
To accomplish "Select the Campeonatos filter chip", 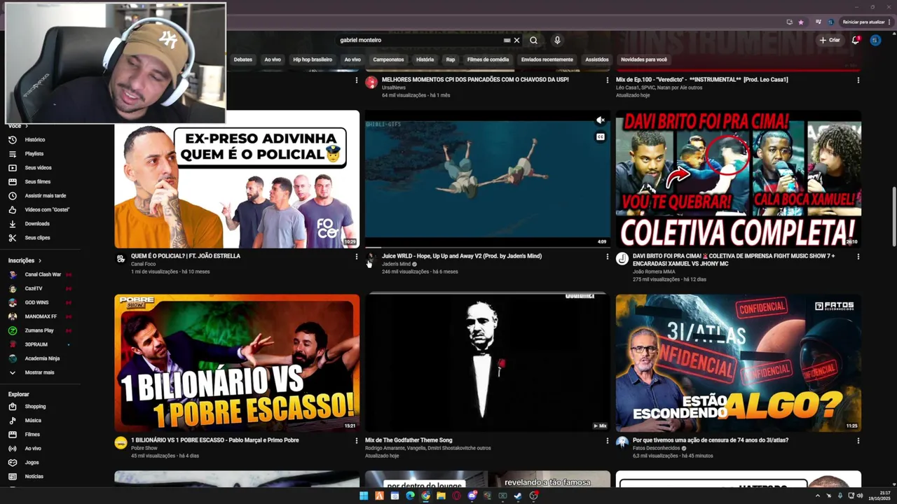I will coord(388,59).
